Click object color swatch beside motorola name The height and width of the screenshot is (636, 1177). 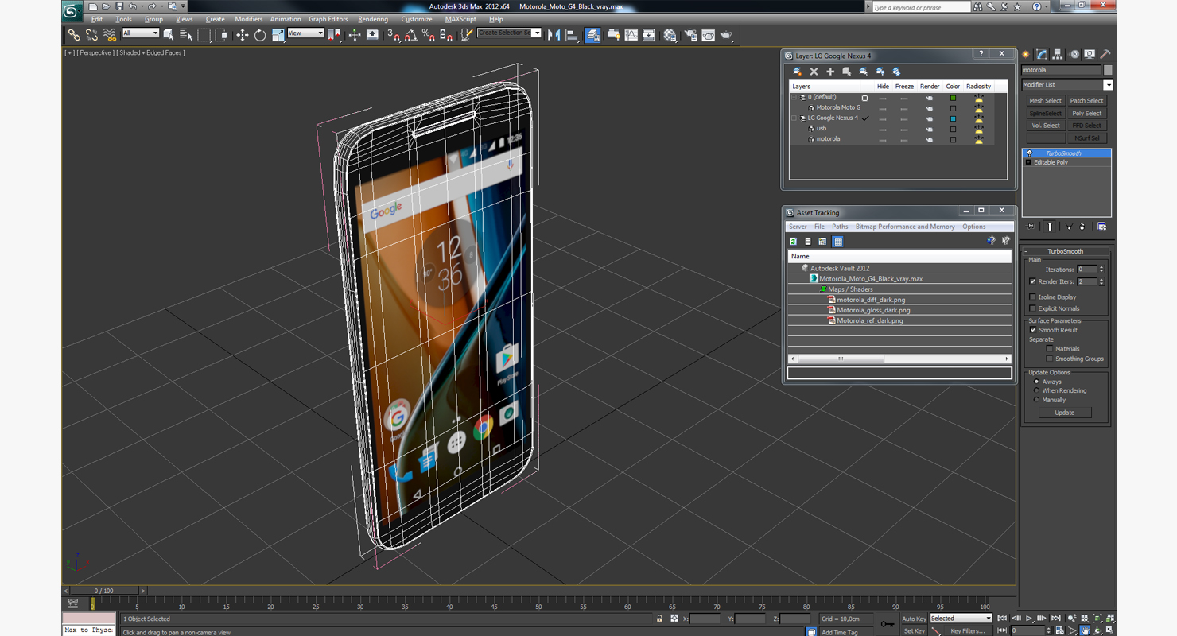pos(1108,70)
